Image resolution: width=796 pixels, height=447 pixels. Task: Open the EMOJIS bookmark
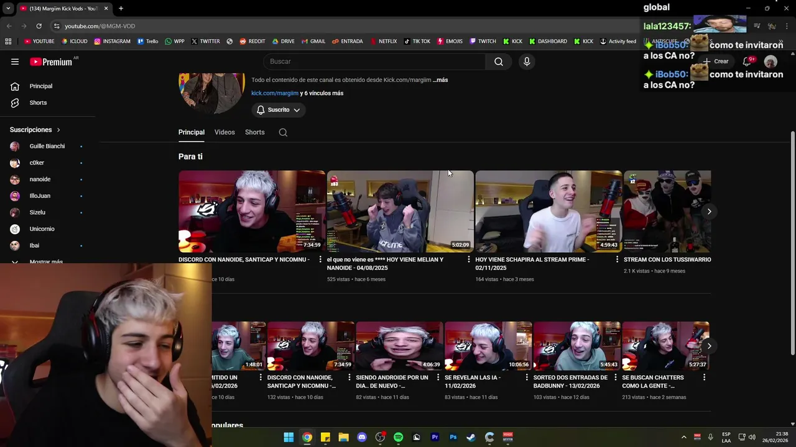[450, 42]
